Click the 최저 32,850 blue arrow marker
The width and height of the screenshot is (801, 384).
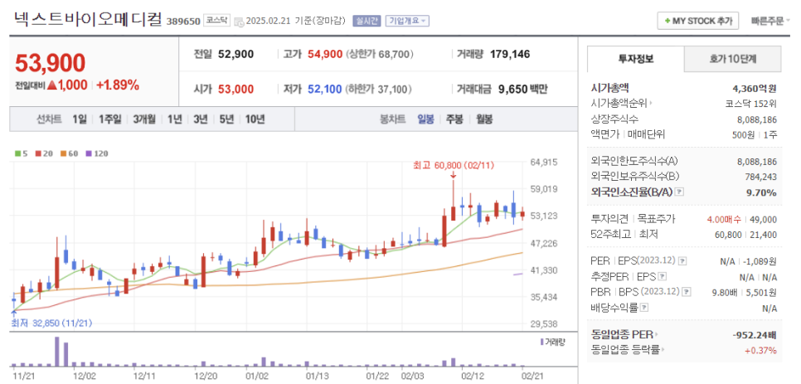(14, 313)
